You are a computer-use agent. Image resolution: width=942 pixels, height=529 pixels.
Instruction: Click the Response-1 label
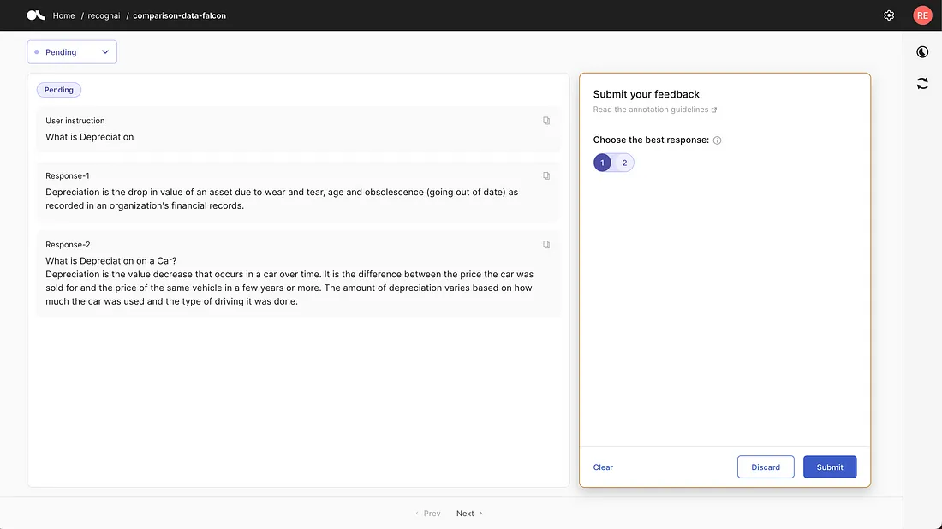(68, 176)
